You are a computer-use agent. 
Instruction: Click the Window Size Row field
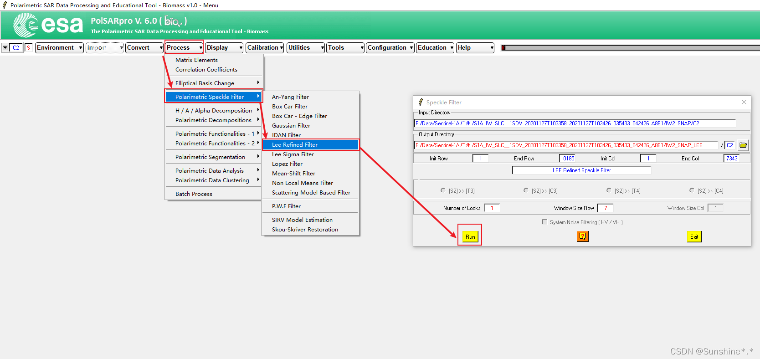point(605,208)
